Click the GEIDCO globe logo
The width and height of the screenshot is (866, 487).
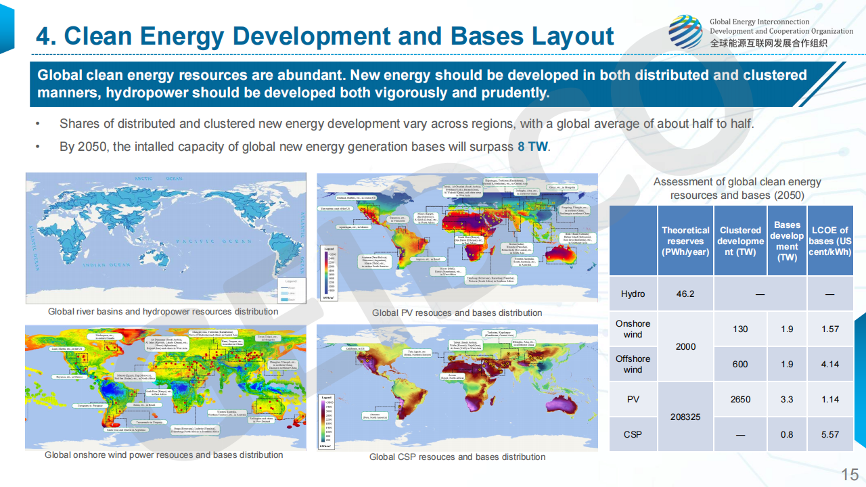click(x=685, y=32)
